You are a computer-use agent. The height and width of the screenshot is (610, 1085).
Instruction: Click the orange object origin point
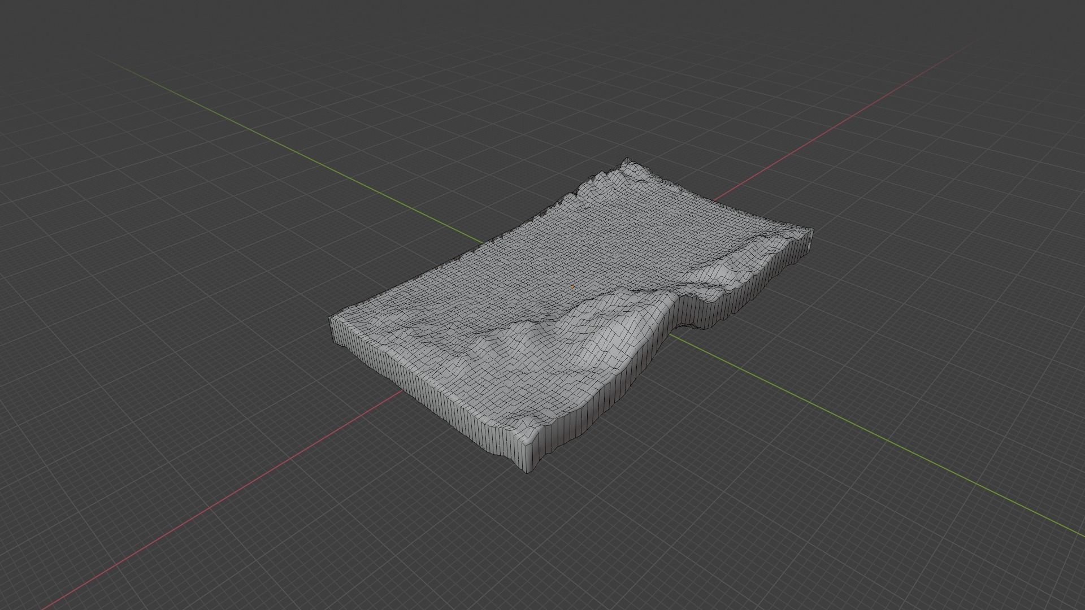point(572,287)
